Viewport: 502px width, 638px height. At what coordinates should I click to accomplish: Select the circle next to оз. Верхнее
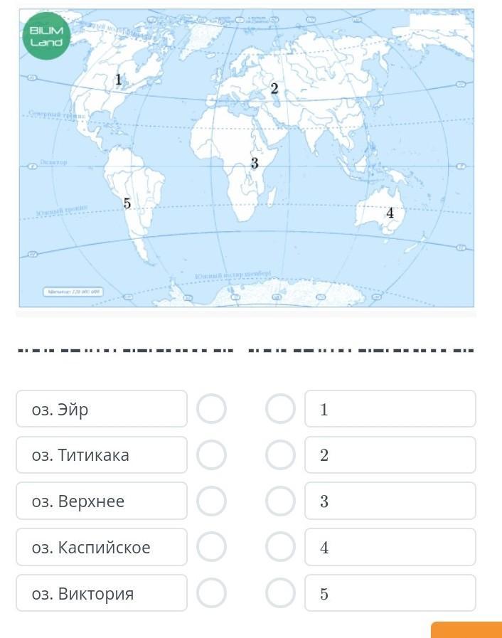pyautogui.click(x=212, y=501)
